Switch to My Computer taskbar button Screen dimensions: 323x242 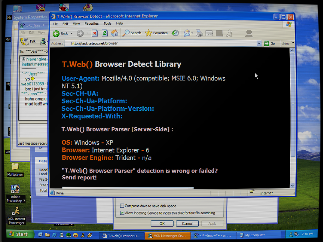pos(259,235)
